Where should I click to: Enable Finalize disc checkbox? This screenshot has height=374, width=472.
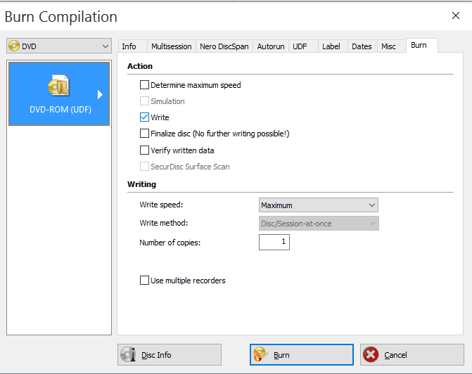tap(144, 134)
